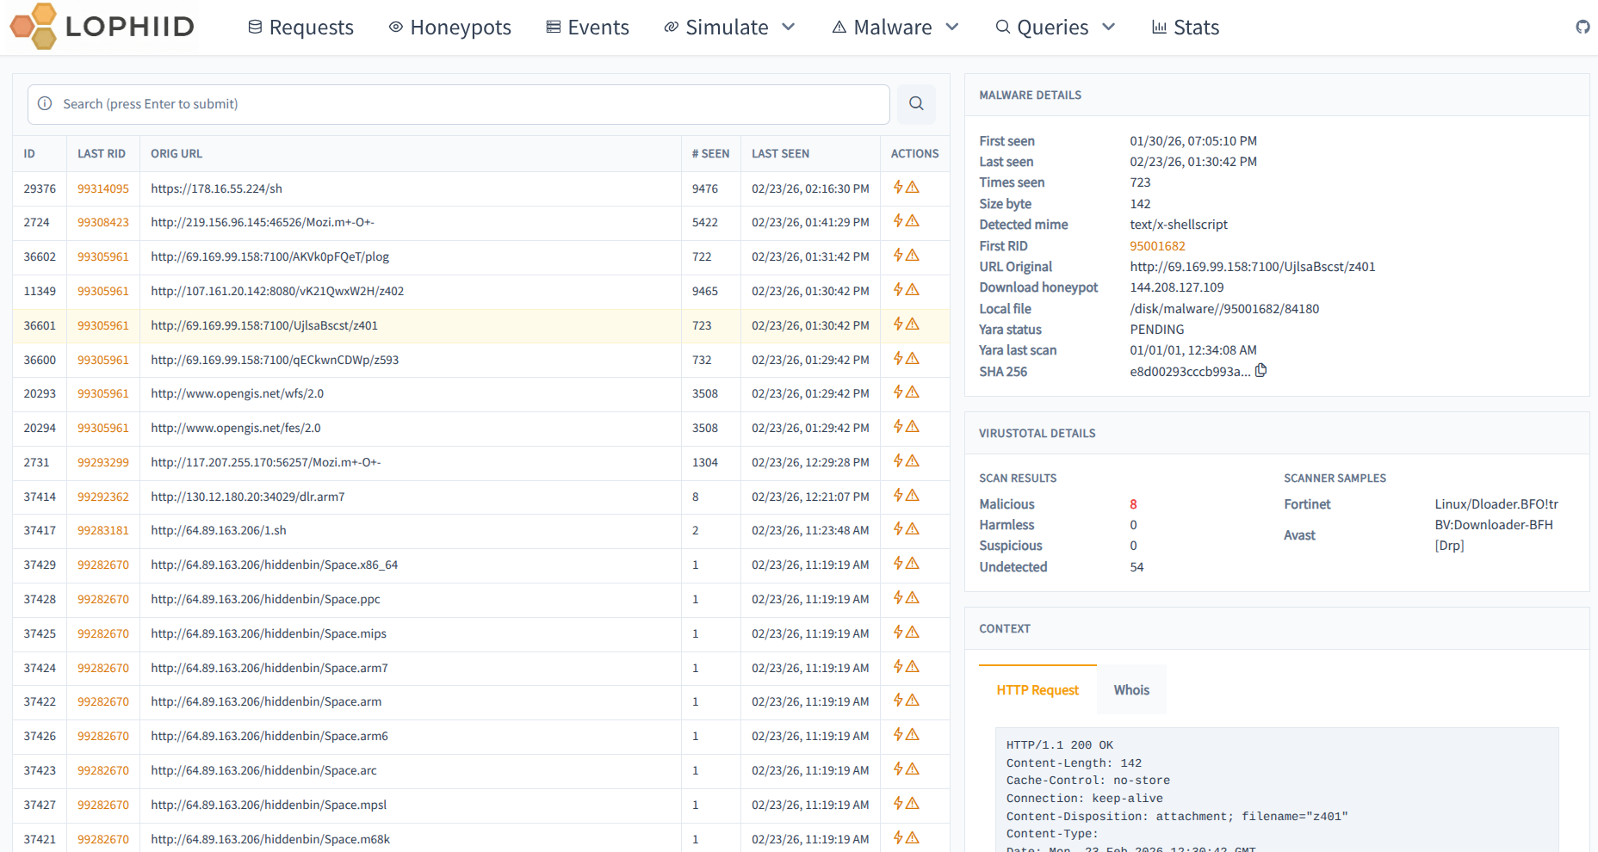Click the warning triangle icon for ID 37426
Image resolution: width=1598 pixels, height=852 pixels.
(x=913, y=734)
